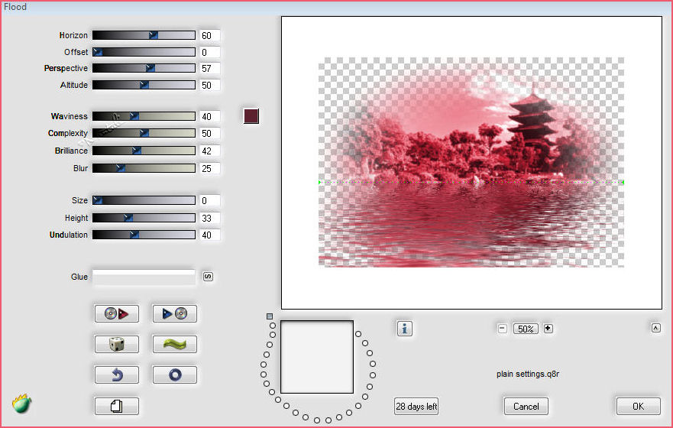Viewport: 673px width, 428px height.
Task: Click the blue ring reset button
Action: tap(174, 375)
